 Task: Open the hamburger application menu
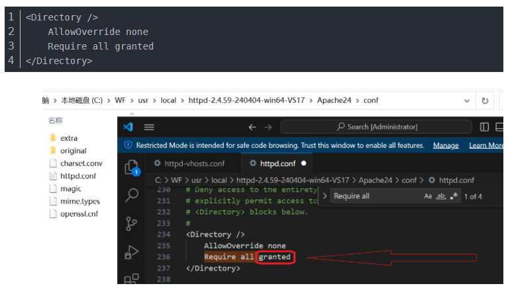[x=149, y=127]
